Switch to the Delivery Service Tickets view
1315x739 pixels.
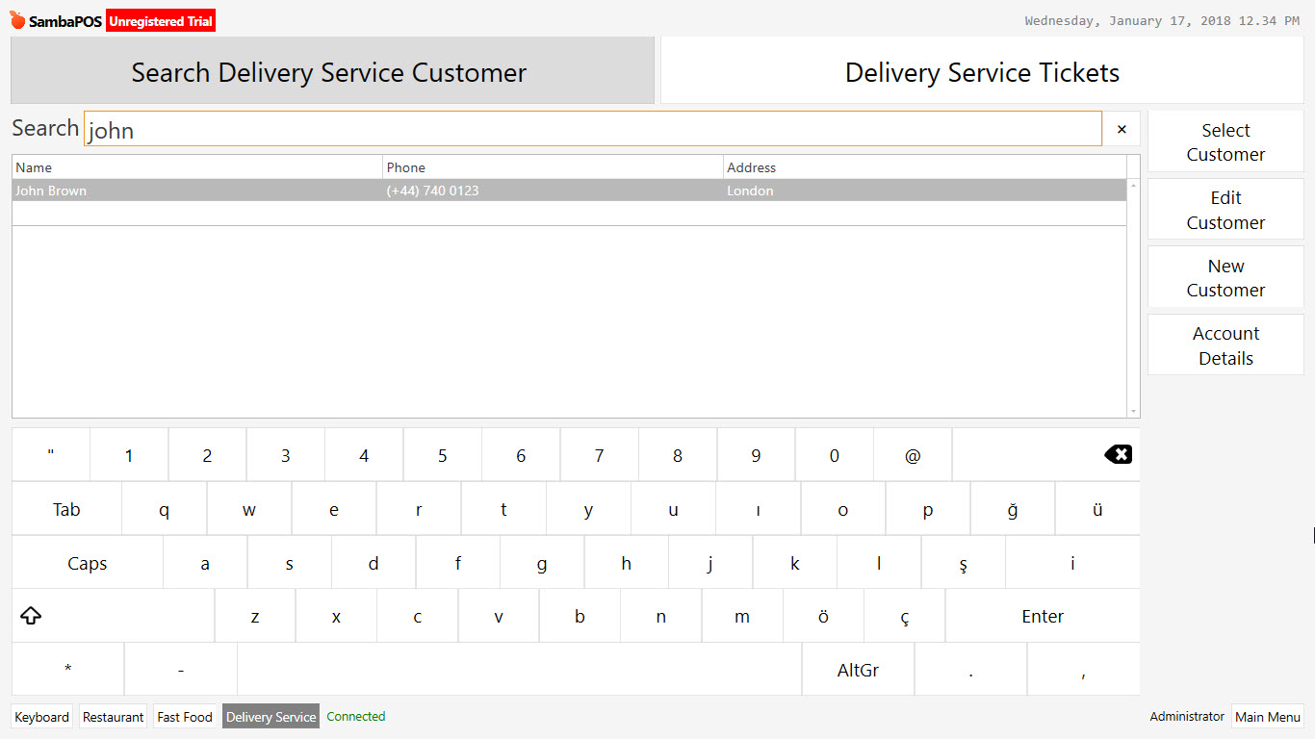[982, 71]
